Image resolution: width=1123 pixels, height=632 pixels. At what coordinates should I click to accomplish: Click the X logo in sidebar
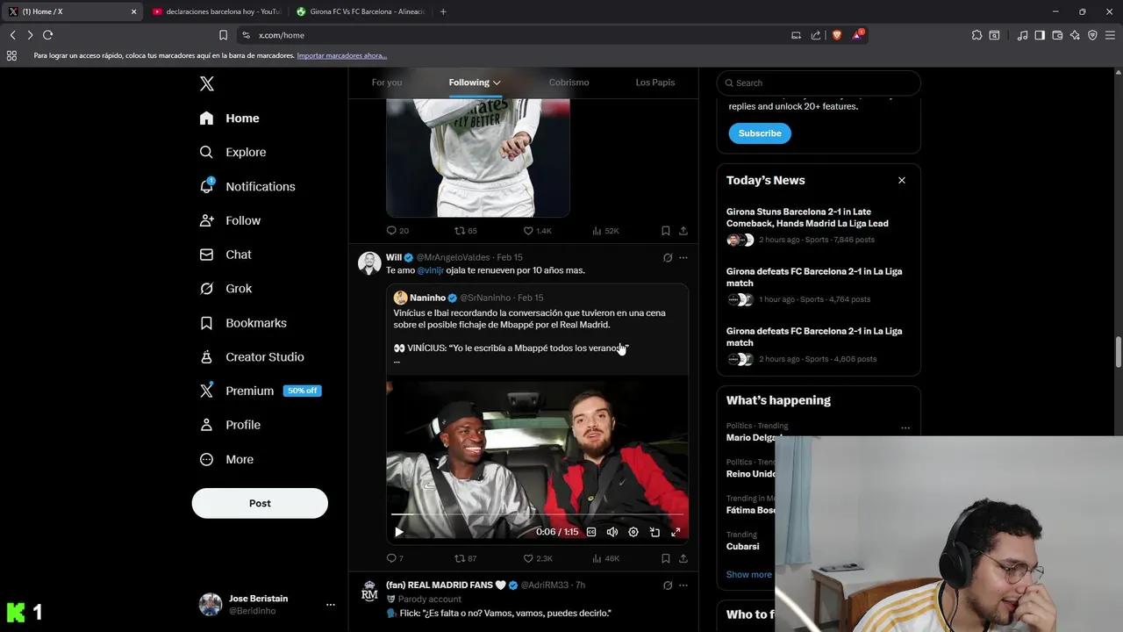206,83
